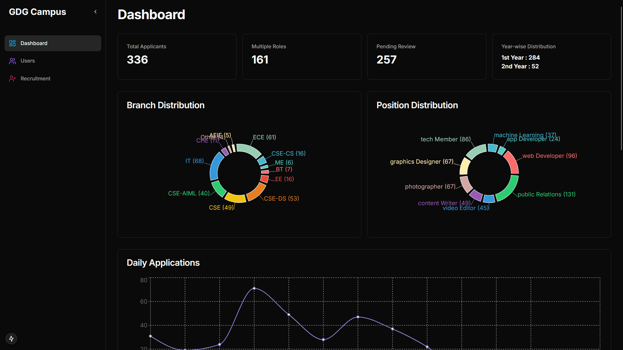Open the Users menu item

53,61
